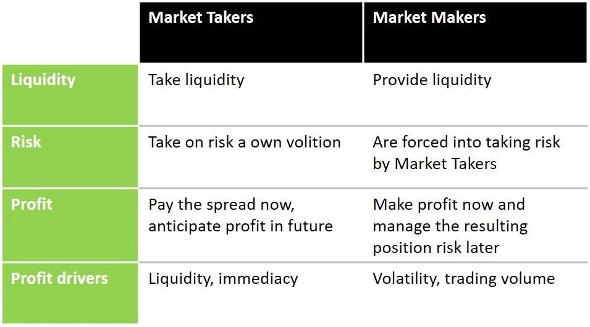
Task: Click the 'Provide liquidity' cell
Action: (x=432, y=80)
